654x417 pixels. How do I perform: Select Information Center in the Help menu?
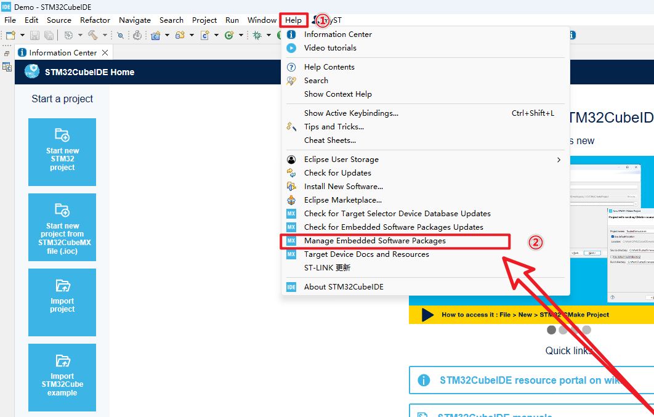pyautogui.click(x=426, y=34)
